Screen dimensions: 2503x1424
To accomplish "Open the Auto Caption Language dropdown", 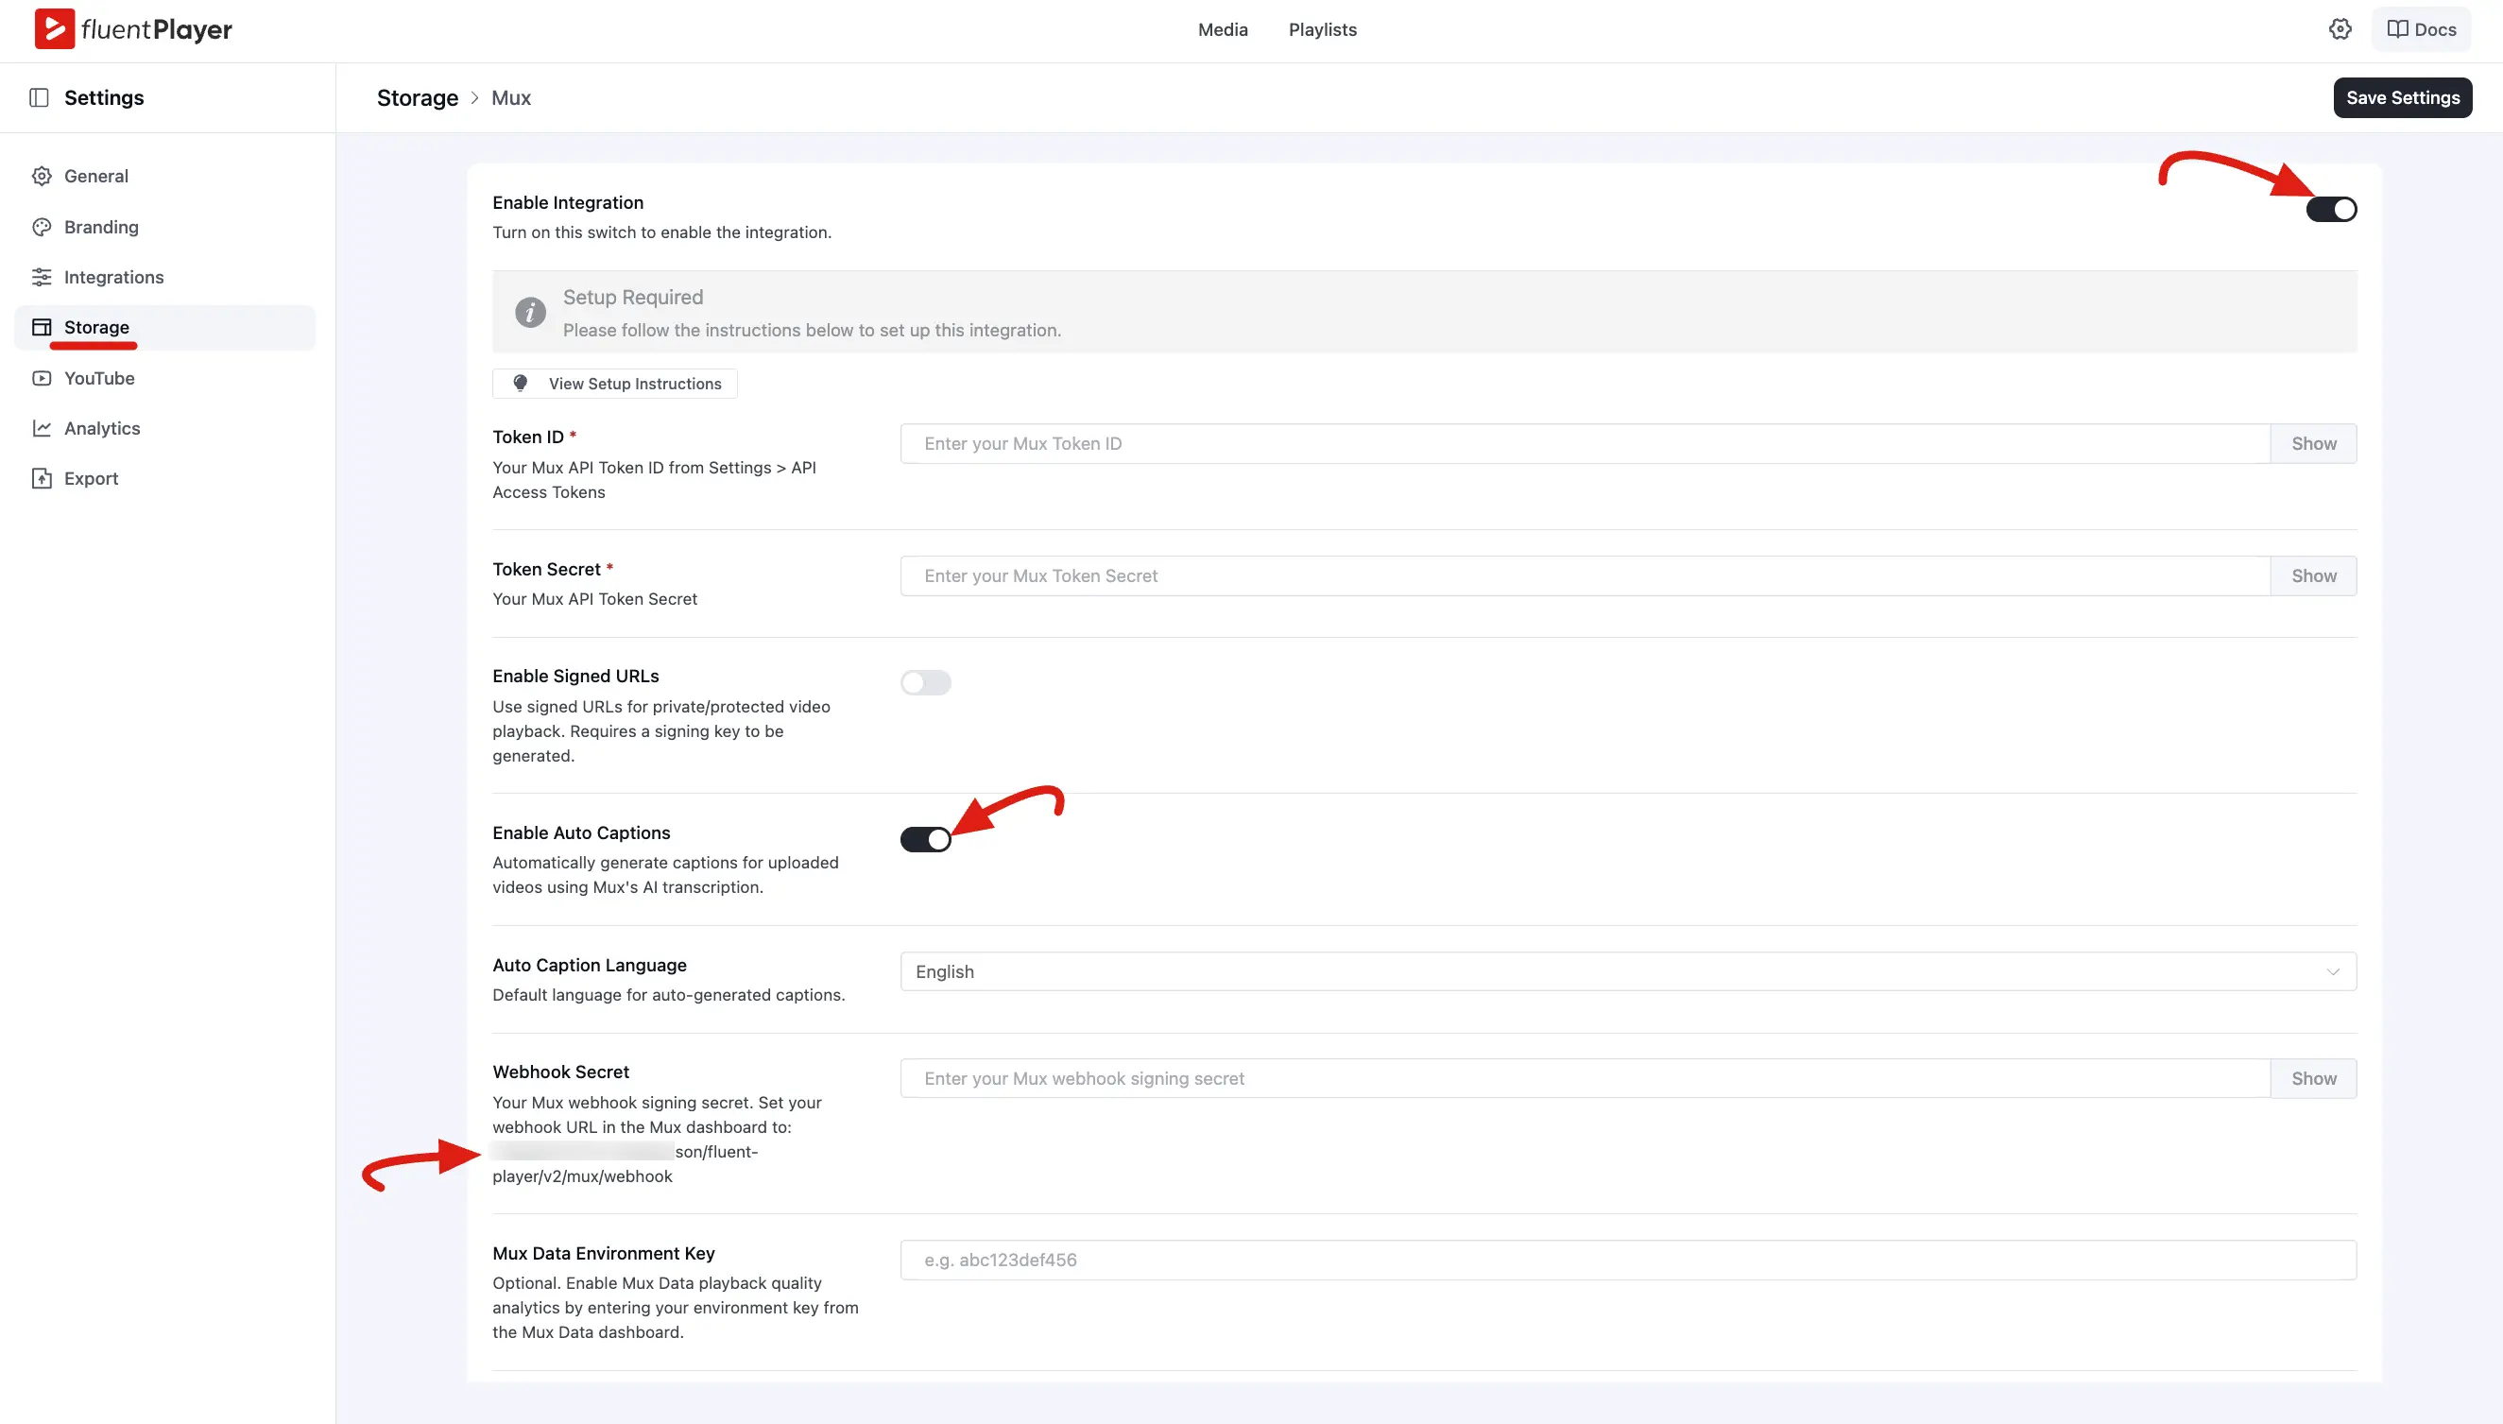I will 1628,971.
